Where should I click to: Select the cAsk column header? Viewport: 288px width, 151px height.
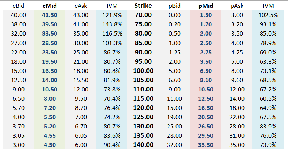click(x=81, y=6)
